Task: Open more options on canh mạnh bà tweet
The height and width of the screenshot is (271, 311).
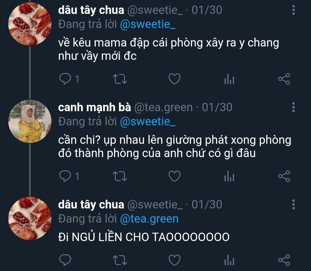Action: [x=293, y=107]
